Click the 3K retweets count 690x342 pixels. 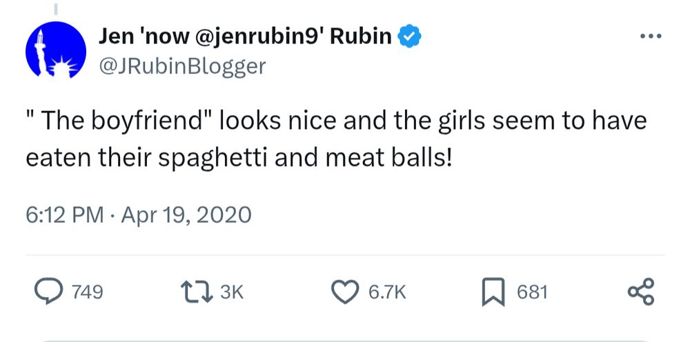[232, 293]
